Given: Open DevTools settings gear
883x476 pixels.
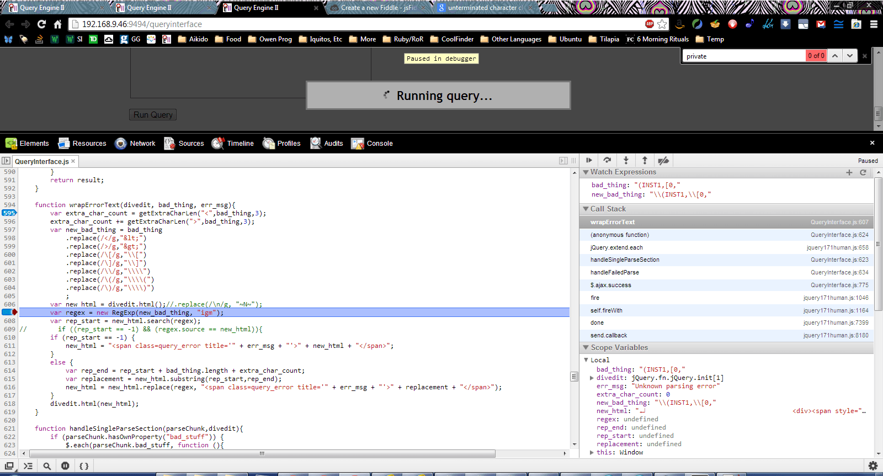Looking at the screenshot, I should click(x=873, y=466).
